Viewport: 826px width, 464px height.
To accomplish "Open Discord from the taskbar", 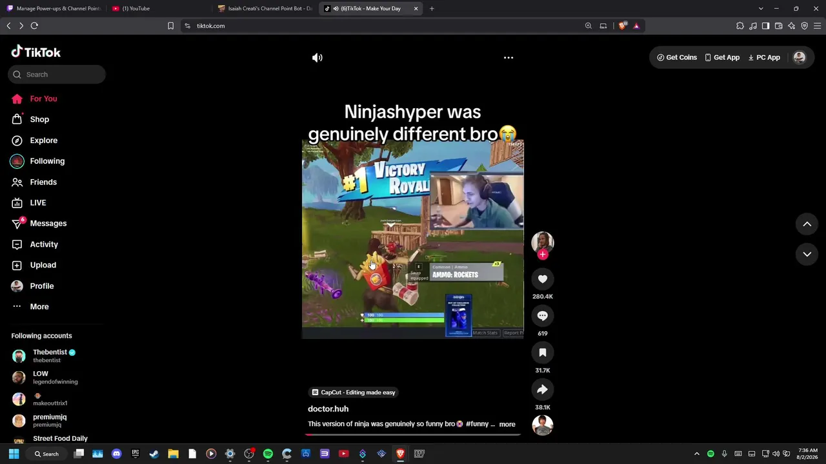I will tap(116, 454).
